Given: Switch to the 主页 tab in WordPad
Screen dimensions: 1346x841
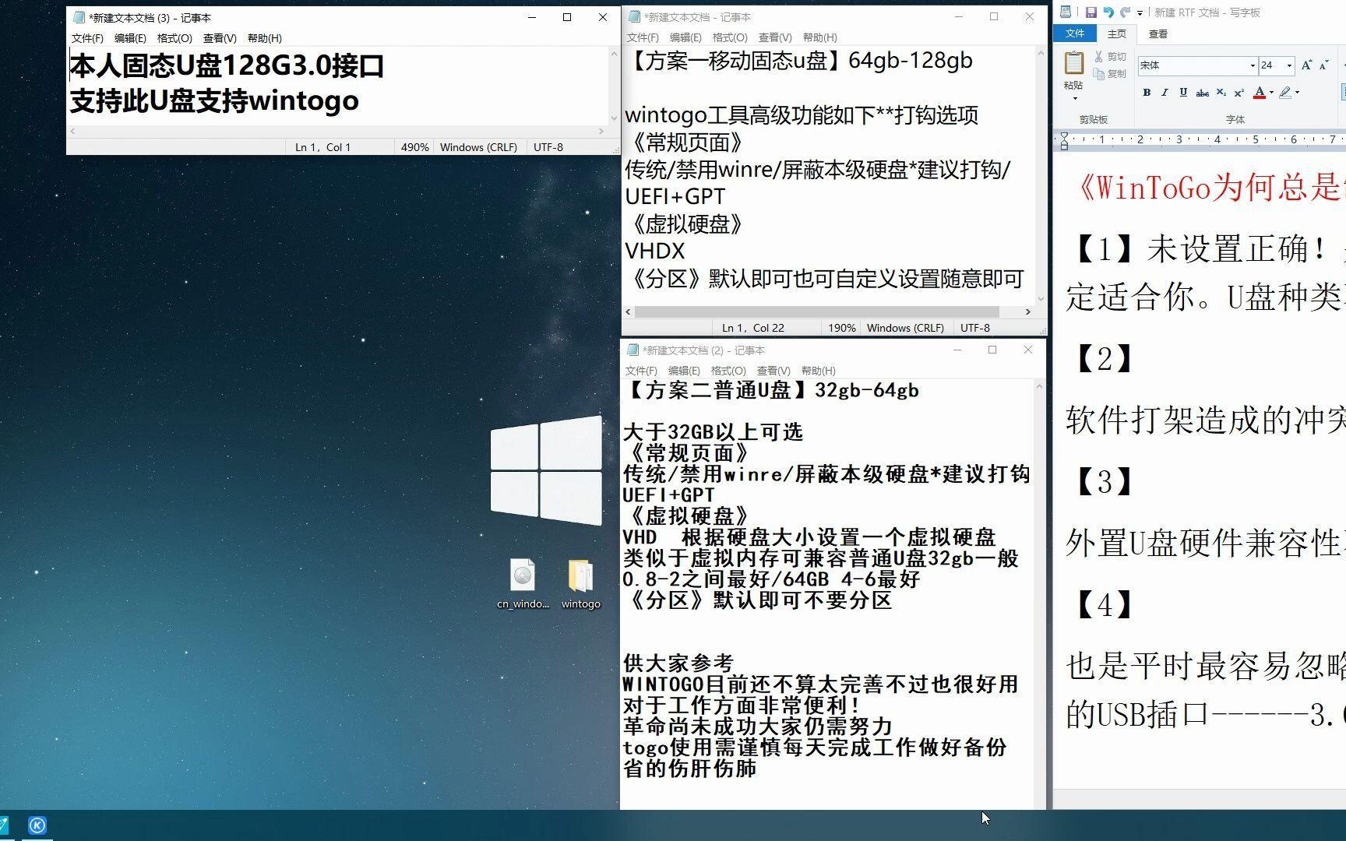Looking at the screenshot, I should click(1117, 33).
